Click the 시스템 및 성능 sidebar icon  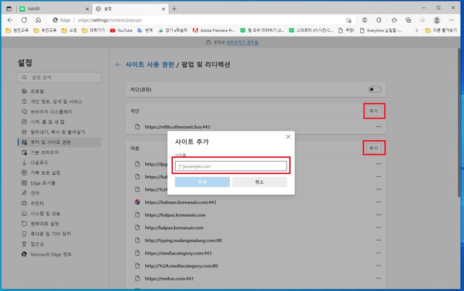[x=24, y=213]
